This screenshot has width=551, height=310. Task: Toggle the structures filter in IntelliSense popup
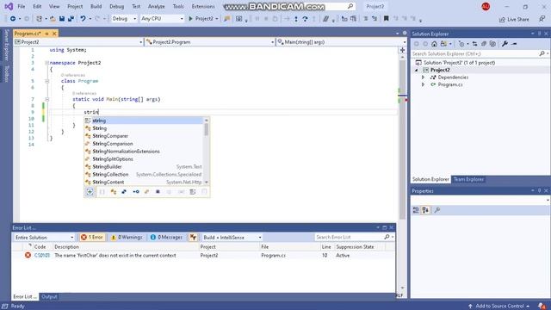(x=124, y=192)
